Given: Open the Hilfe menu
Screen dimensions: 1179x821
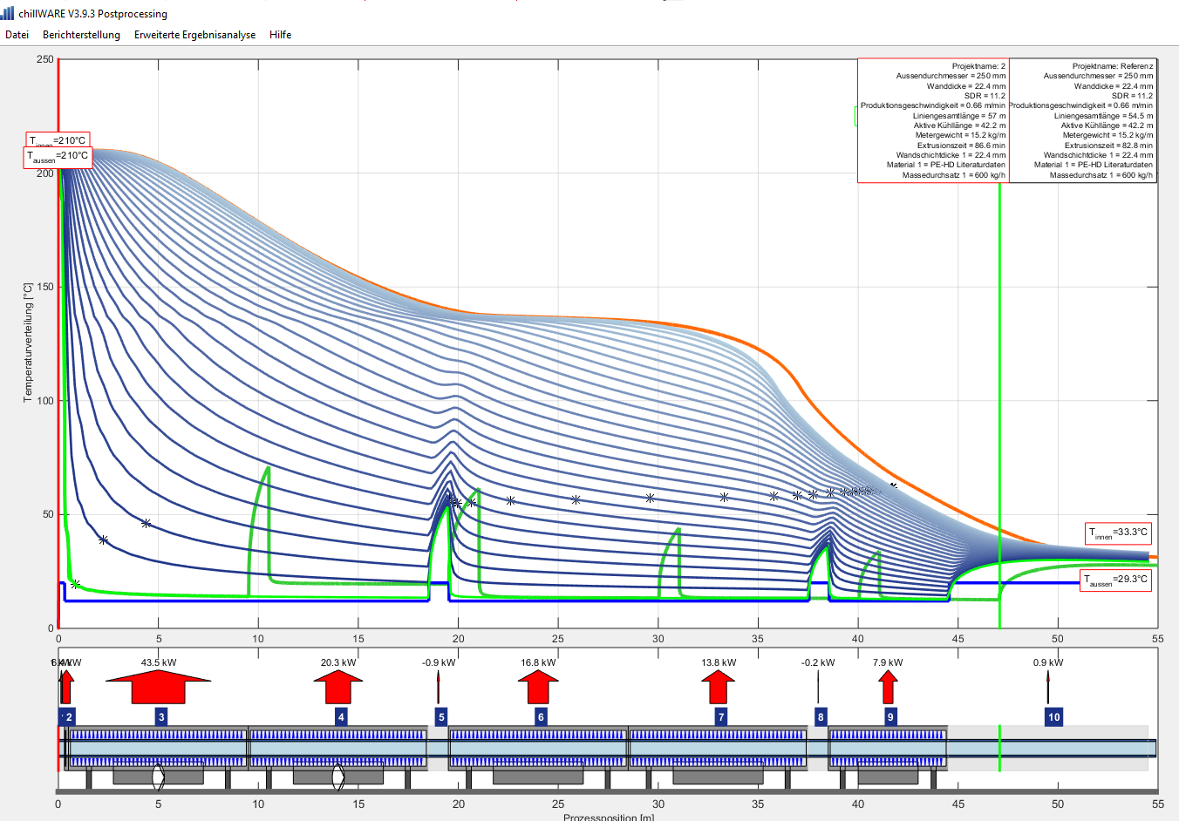Looking at the screenshot, I should 280,35.
